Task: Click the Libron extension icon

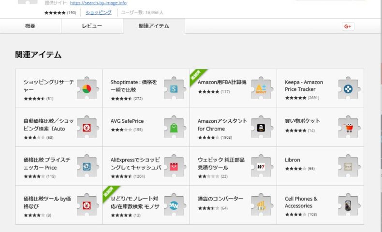Action: tap(348, 167)
